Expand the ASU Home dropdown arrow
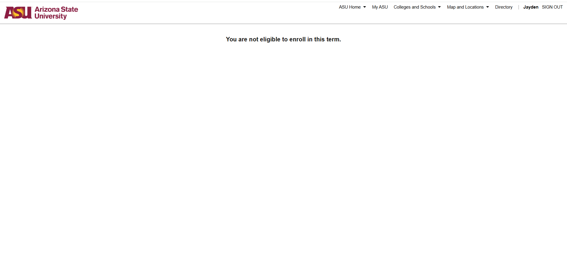The image size is (567, 263). click(x=365, y=7)
